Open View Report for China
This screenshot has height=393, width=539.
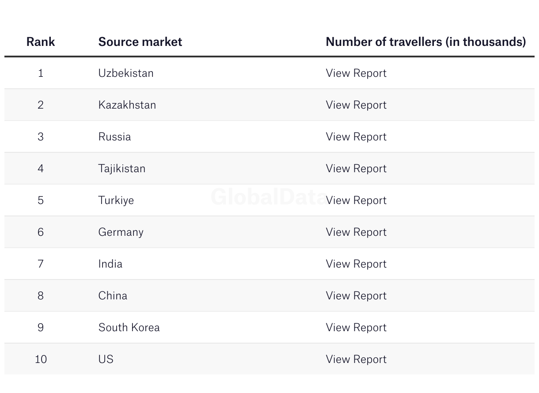tap(356, 295)
